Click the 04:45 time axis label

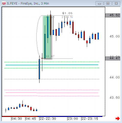point(31,119)
